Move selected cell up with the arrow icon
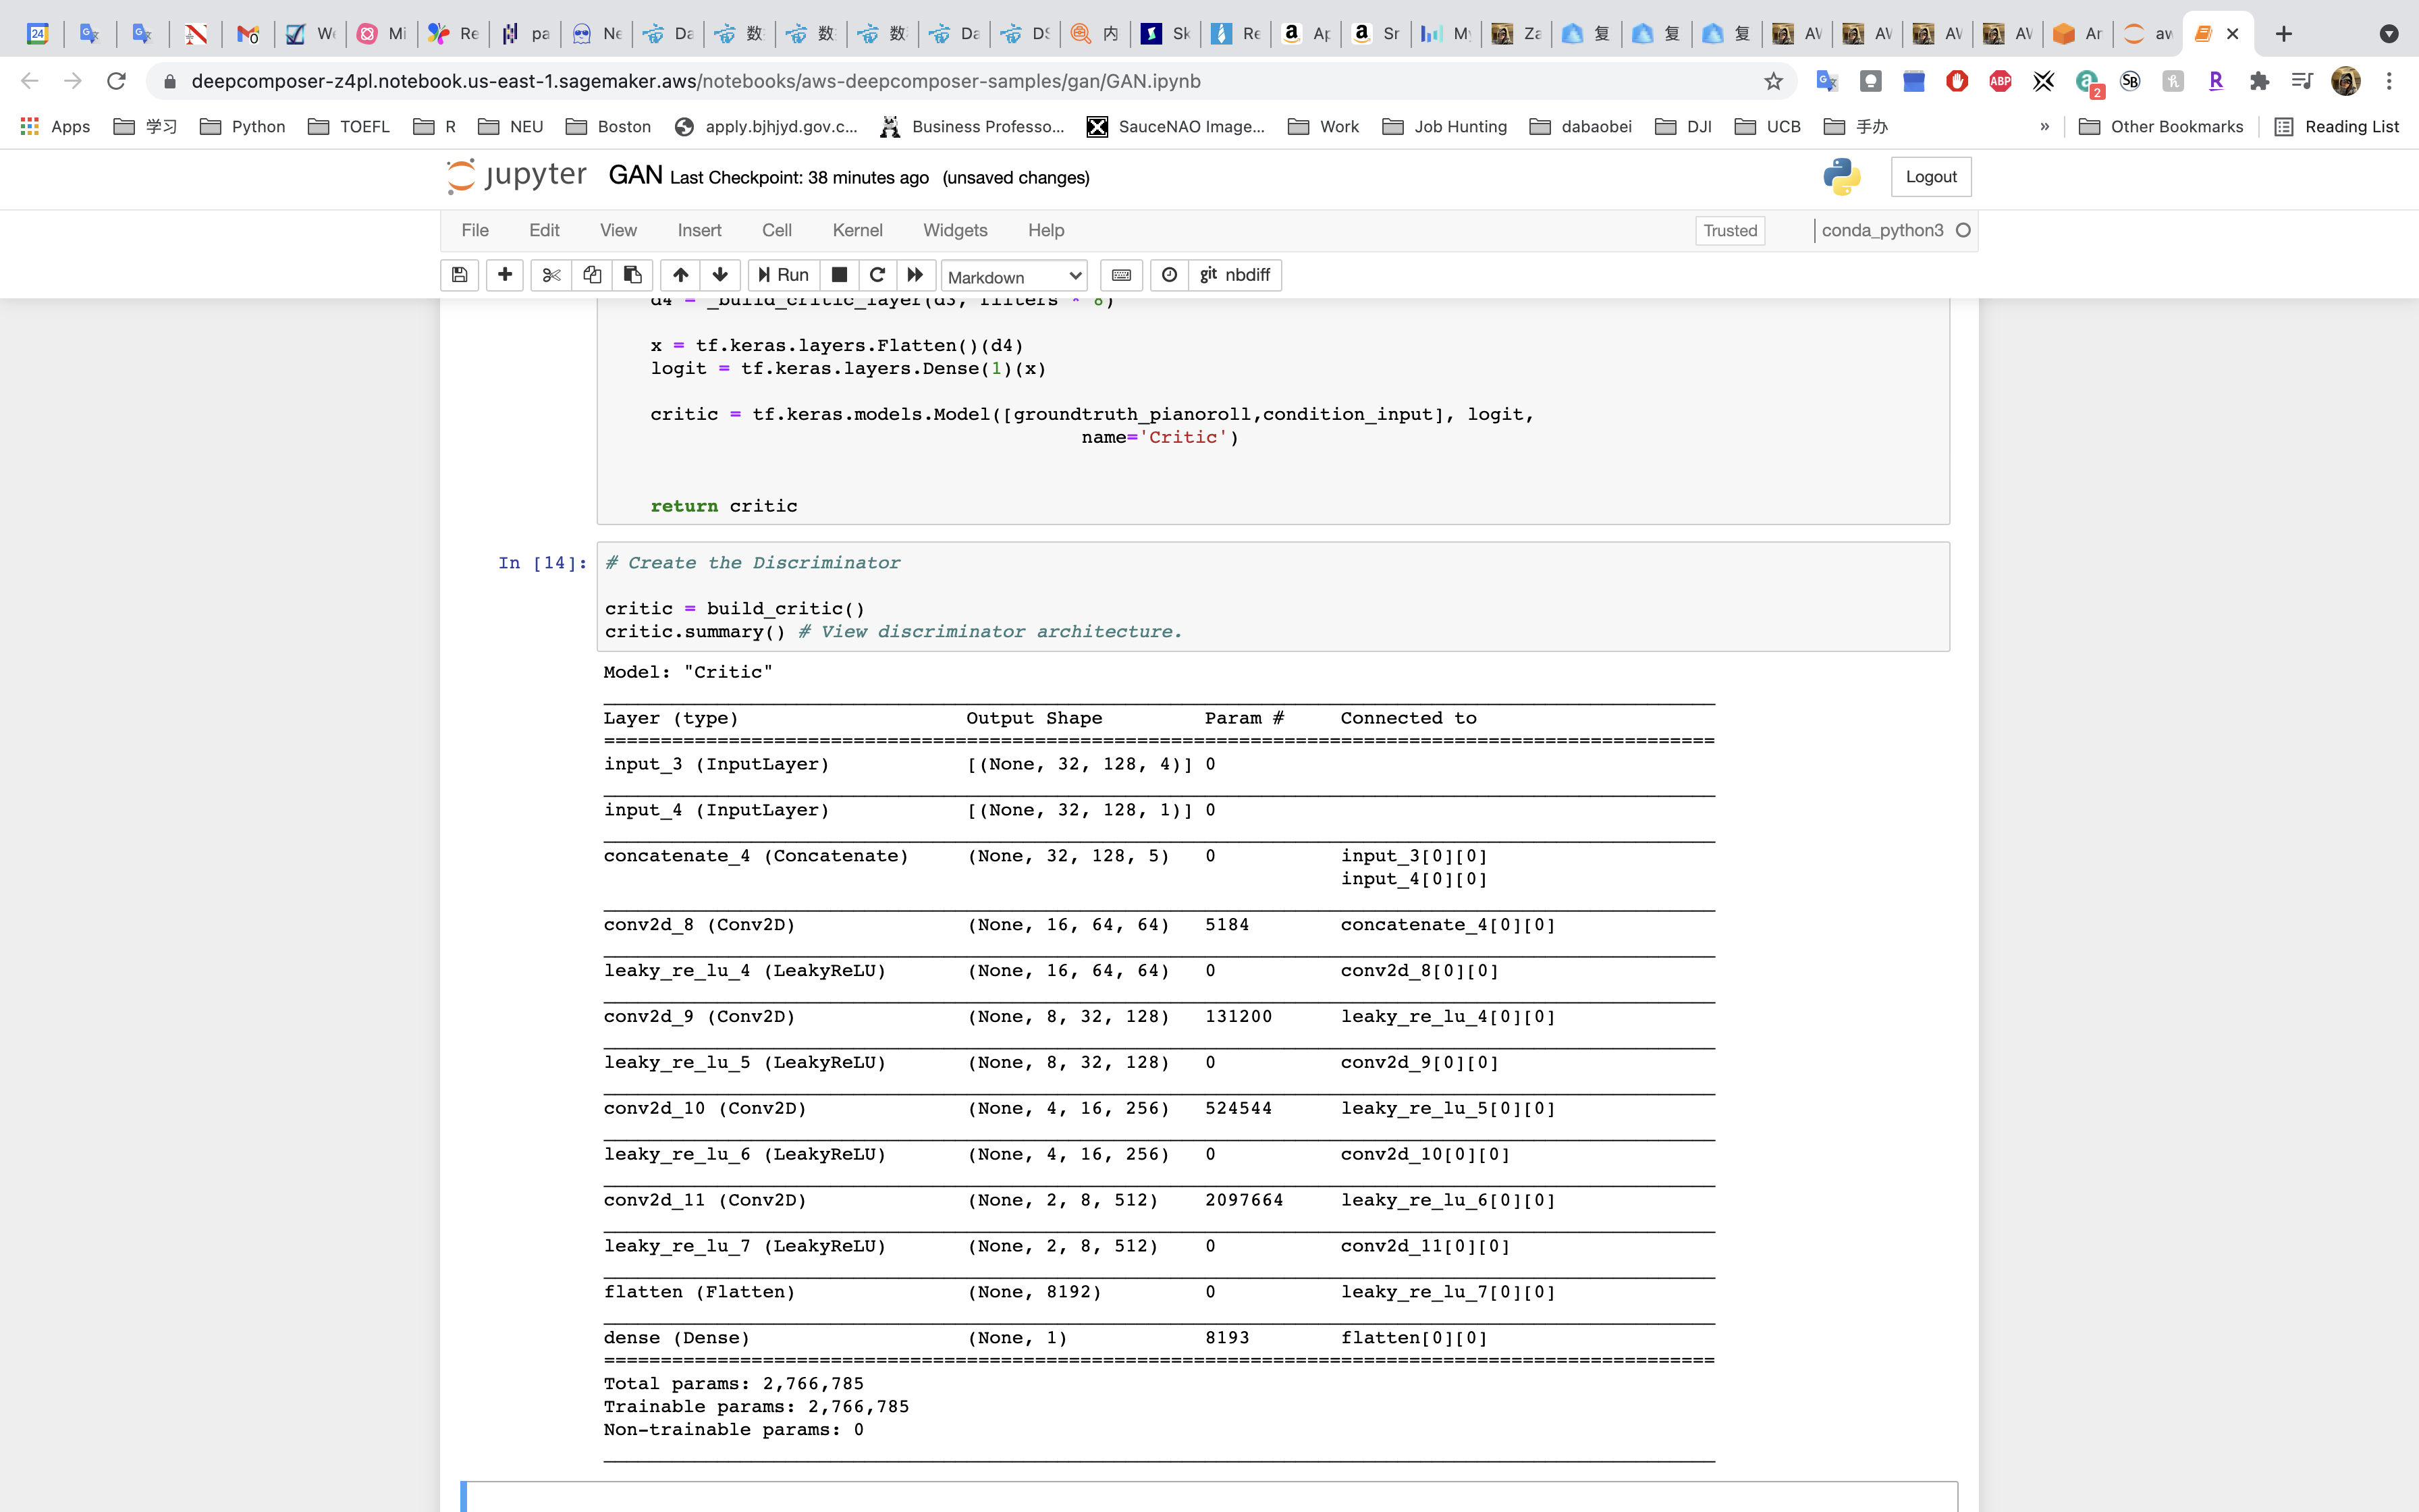Image resolution: width=2419 pixels, height=1512 pixels. click(681, 275)
